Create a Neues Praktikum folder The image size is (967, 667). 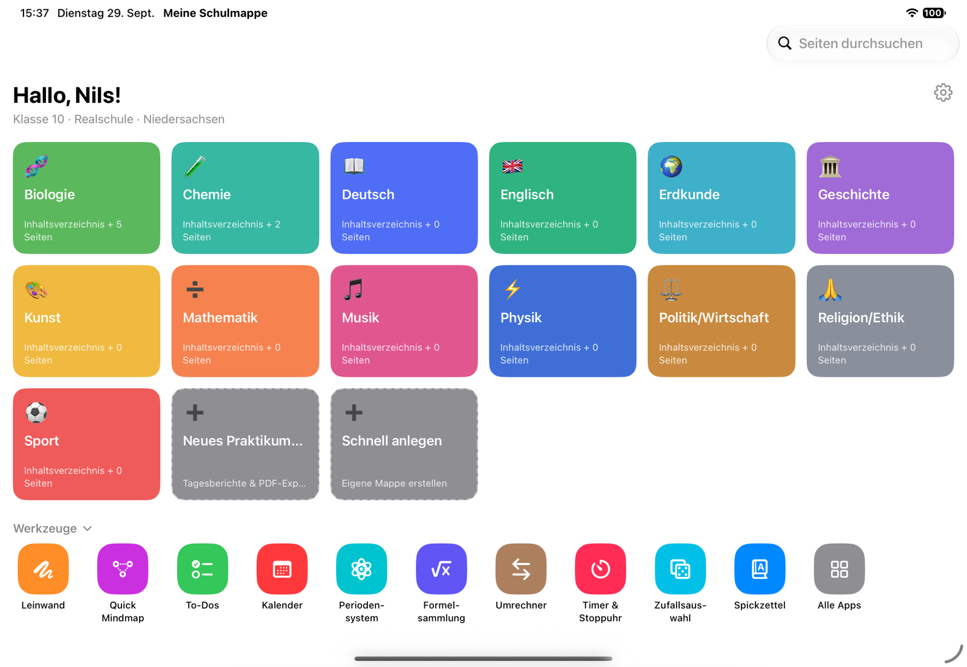coord(245,444)
